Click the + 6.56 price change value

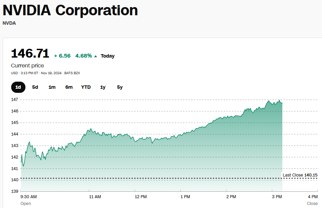62,56
